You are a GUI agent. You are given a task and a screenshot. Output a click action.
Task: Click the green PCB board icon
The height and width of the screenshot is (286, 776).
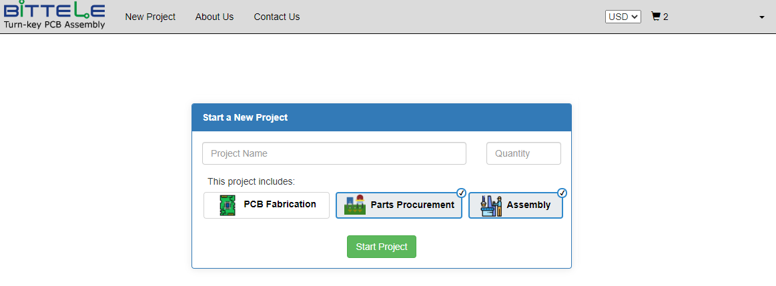tap(227, 205)
